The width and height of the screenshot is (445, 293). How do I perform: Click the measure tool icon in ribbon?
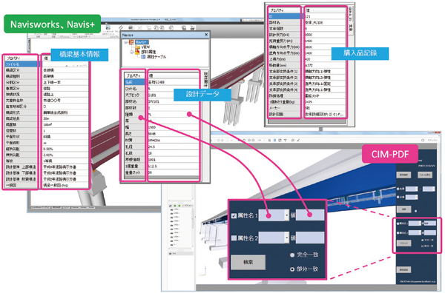coord(121,27)
